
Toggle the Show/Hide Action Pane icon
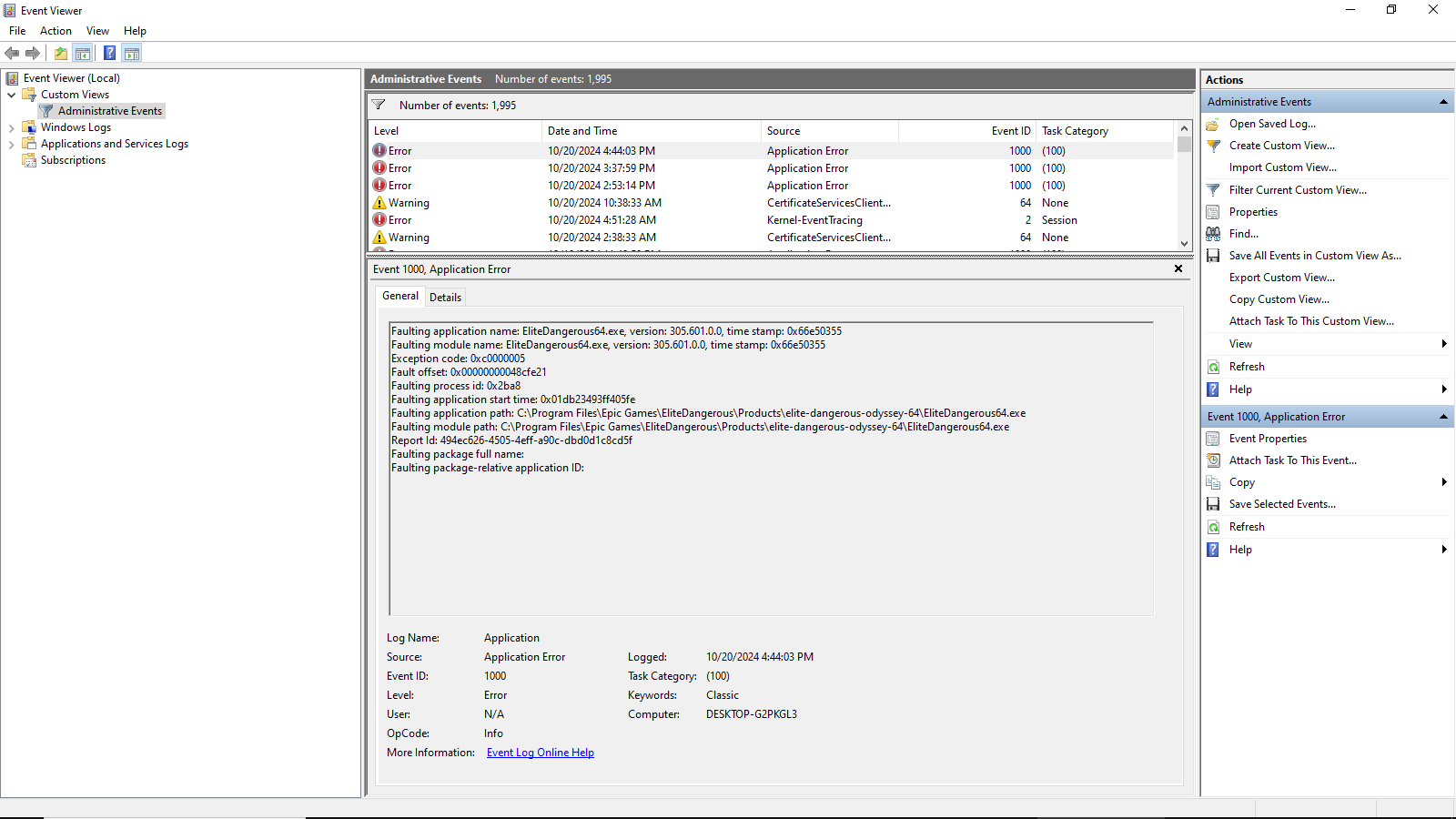pos(132,54)
